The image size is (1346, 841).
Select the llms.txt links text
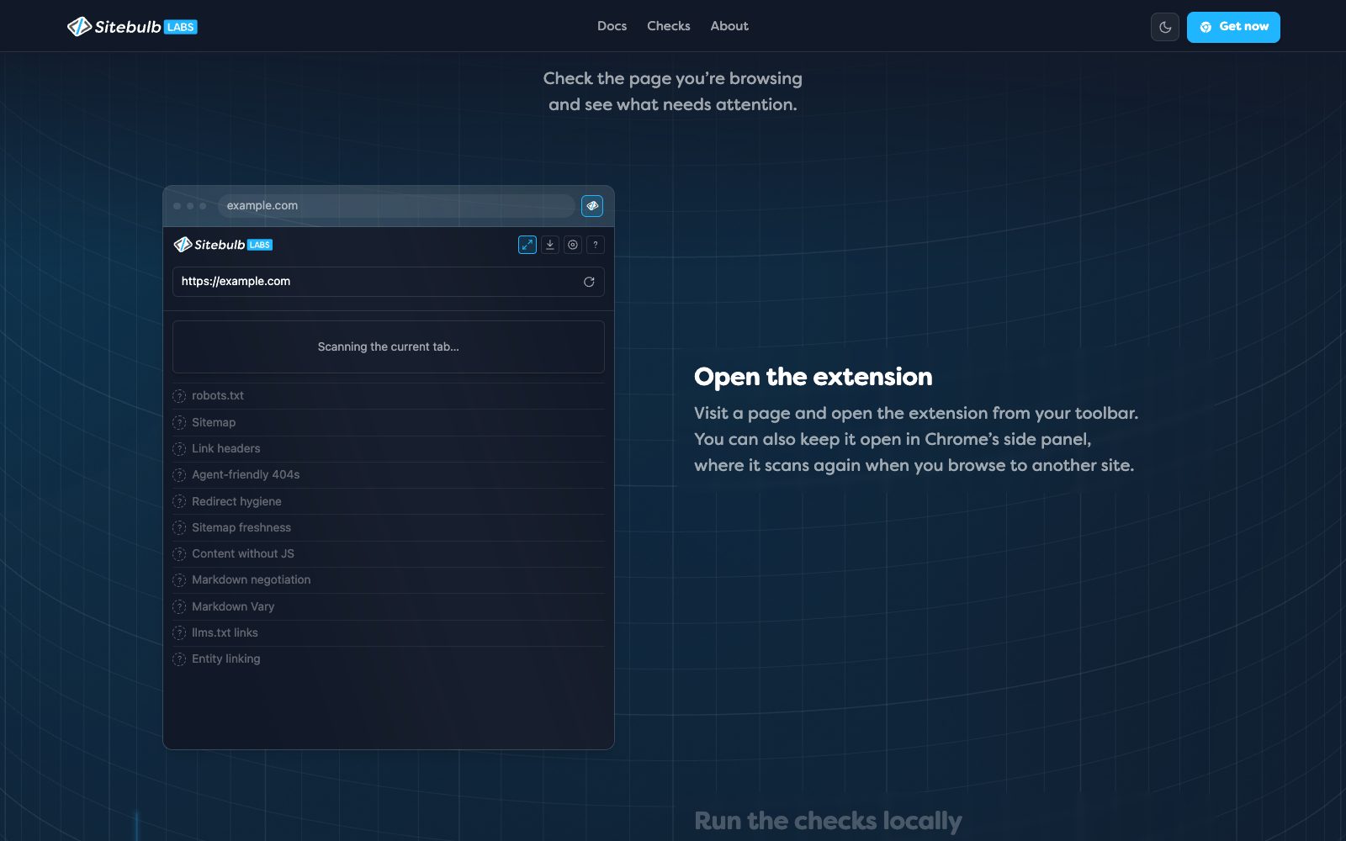[225, 632]
